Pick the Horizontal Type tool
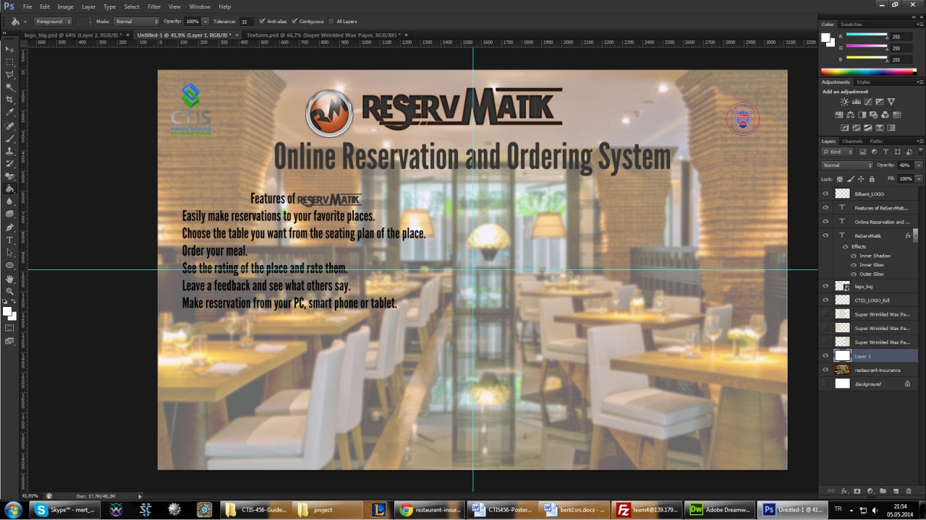926x520 pixels. tap(9, 240)
